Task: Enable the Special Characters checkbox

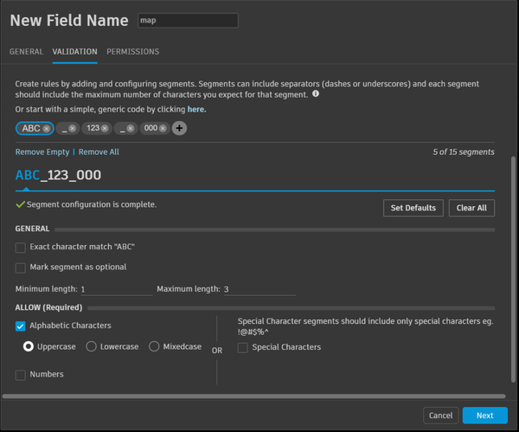Action: pyautogui.click(x=243, y=347)
